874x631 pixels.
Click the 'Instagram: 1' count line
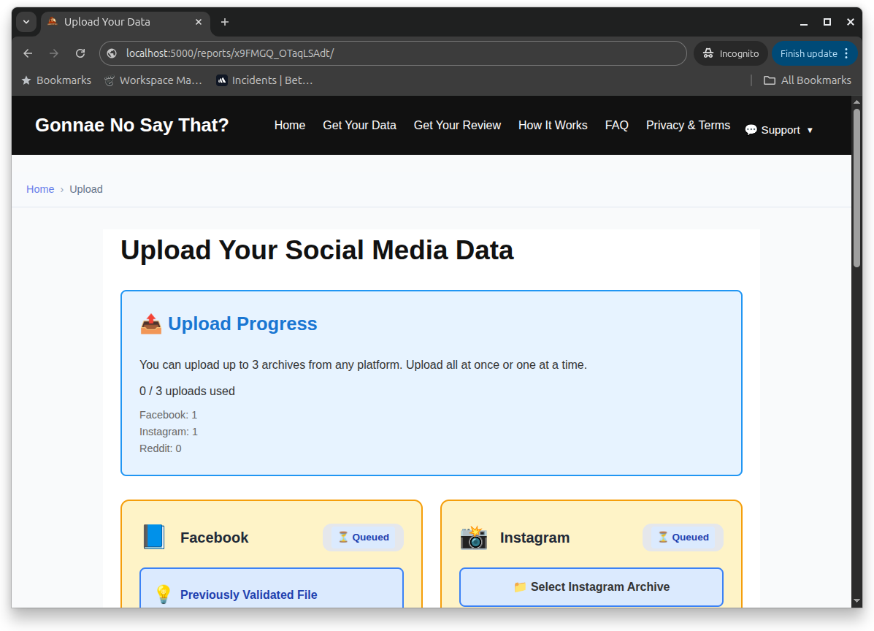(x=169, y=432)
